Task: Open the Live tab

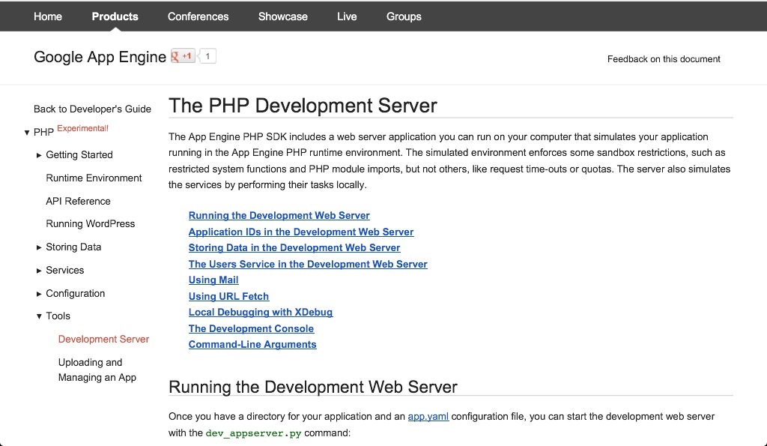Action: pos(347,16)
